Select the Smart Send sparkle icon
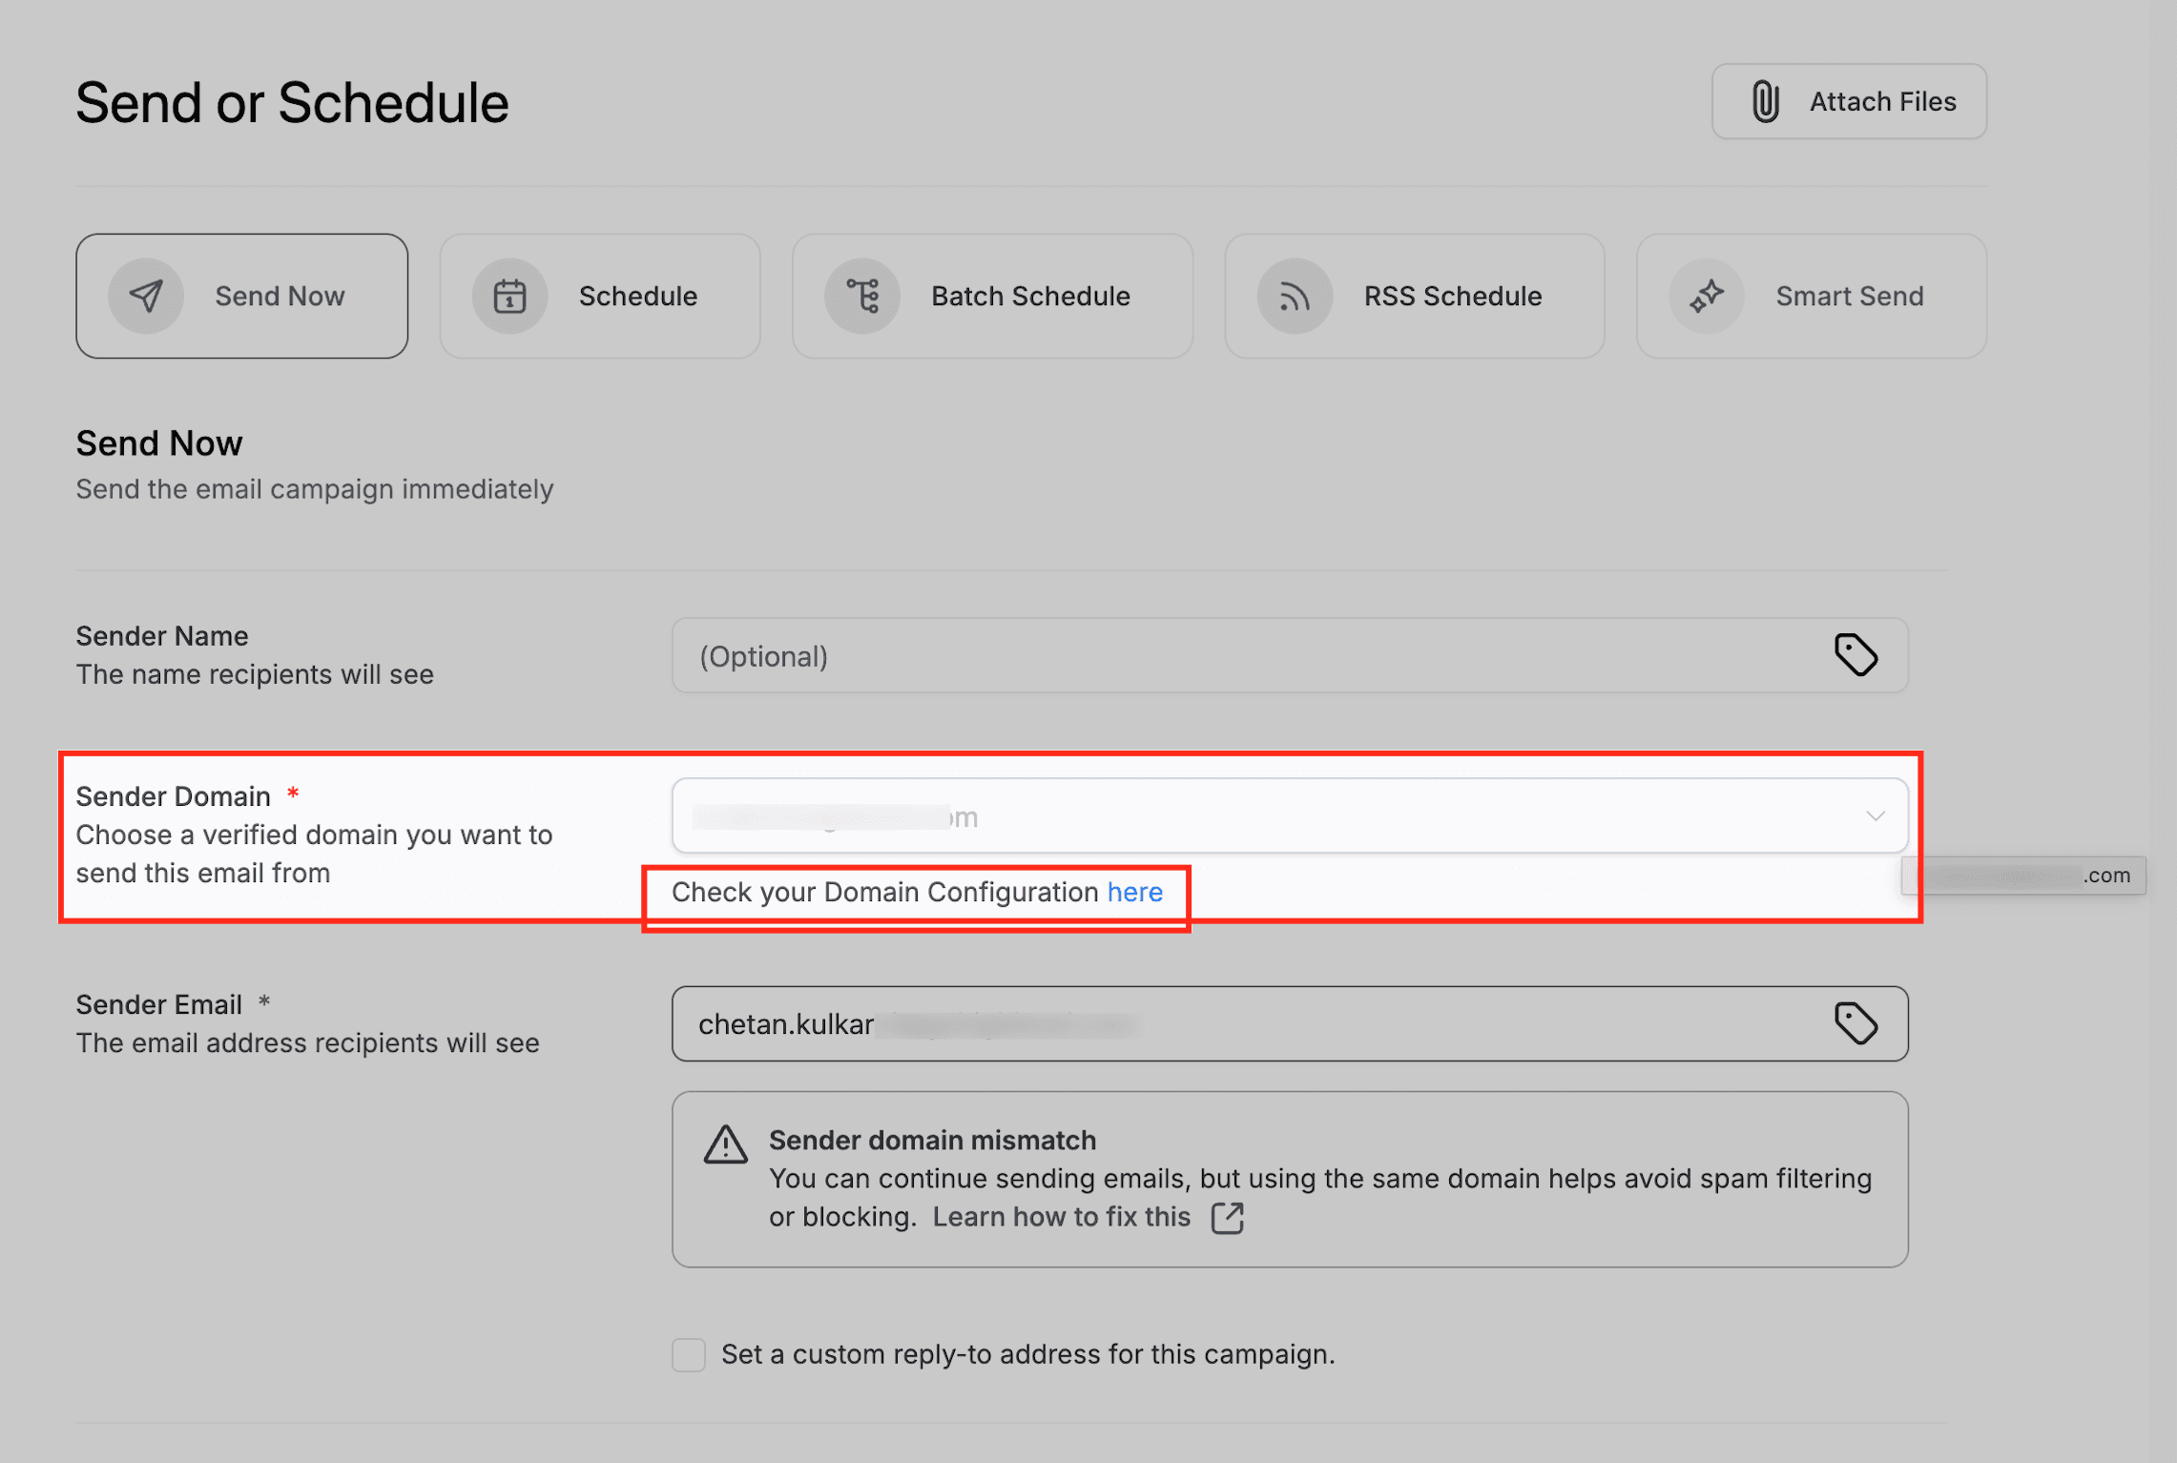Image resolution: width=2177 pixels, height=1463 pixels. click(x=1707, y=296)
